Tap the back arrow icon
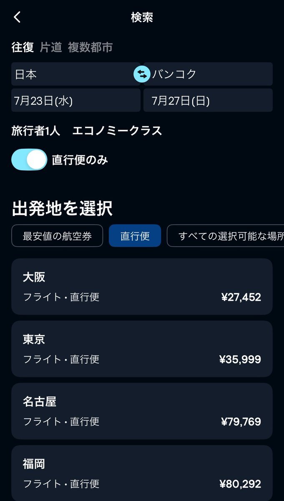 17,17
